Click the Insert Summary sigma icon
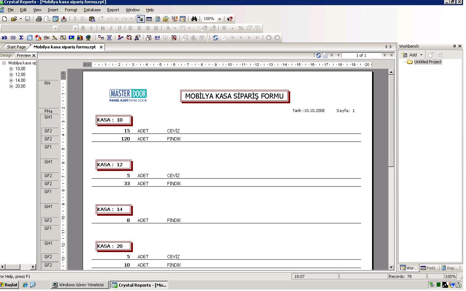 21,37
